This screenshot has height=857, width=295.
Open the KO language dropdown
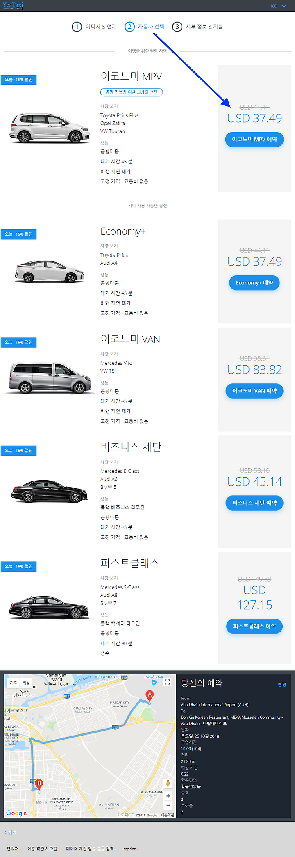tap(278, 6)
